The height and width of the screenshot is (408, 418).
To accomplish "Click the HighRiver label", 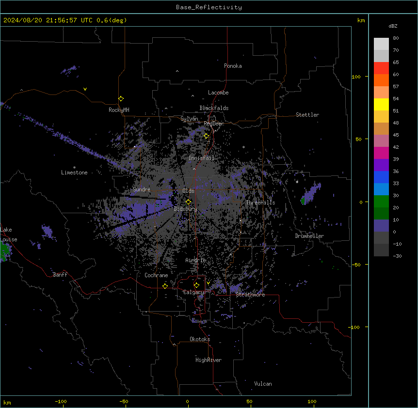I will [209, 360].
